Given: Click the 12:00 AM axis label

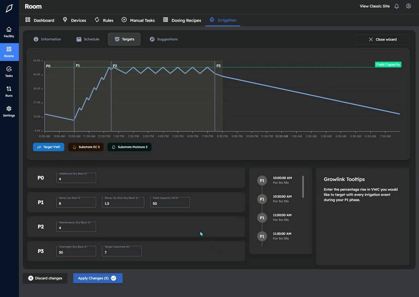Looking at the screenshot, I should click(282, 136).
